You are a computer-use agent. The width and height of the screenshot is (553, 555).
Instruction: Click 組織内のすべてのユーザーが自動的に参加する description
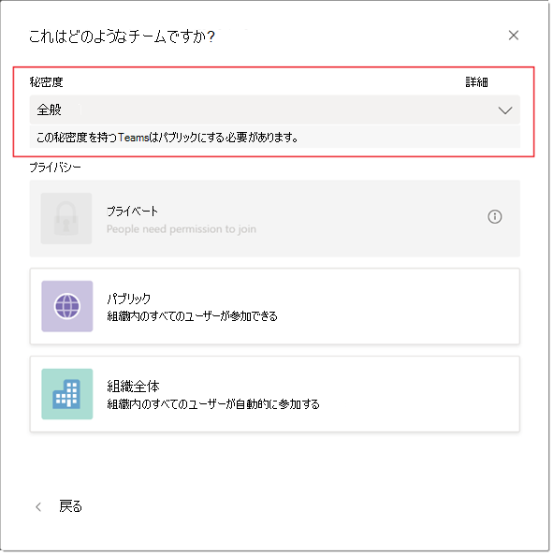(213, 404)
